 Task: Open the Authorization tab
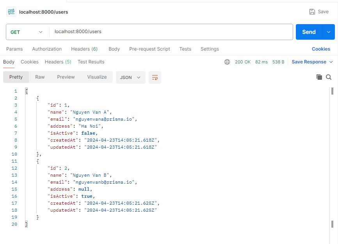pyautogui.click(x=47, y=49)
